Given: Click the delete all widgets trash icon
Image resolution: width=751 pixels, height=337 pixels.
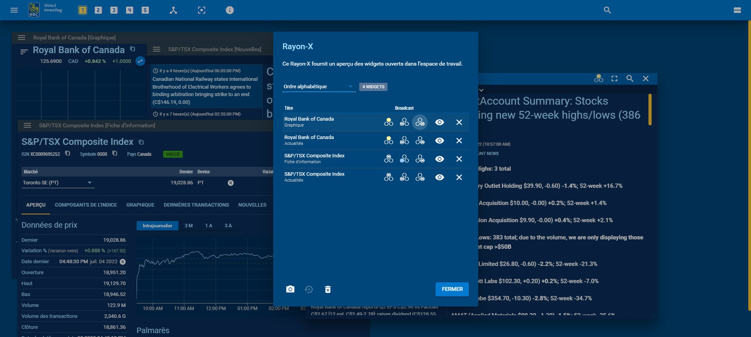Looking at the screenshot, I should (328, 289).
